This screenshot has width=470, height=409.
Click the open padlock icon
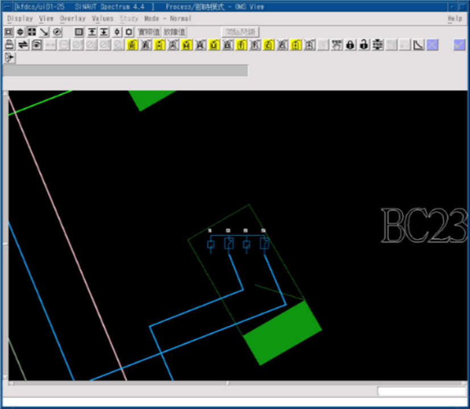364,45
